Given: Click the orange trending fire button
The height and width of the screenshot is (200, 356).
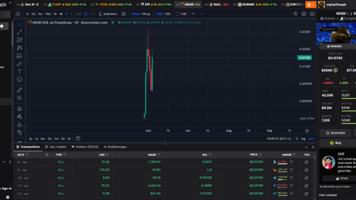Looking at the screenshot, I should tap(310, 5).
